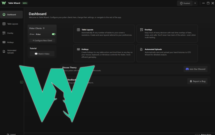Click Configure New Client button
This screenshot has width=215, height=135.
[x=42, y=40]
